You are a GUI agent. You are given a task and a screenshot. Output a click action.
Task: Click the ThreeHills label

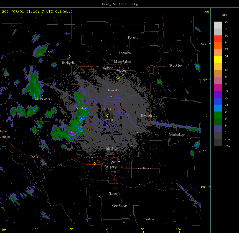[149, 116]
